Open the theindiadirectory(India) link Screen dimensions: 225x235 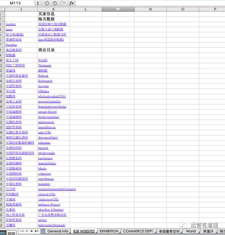[x=52, y=107]
